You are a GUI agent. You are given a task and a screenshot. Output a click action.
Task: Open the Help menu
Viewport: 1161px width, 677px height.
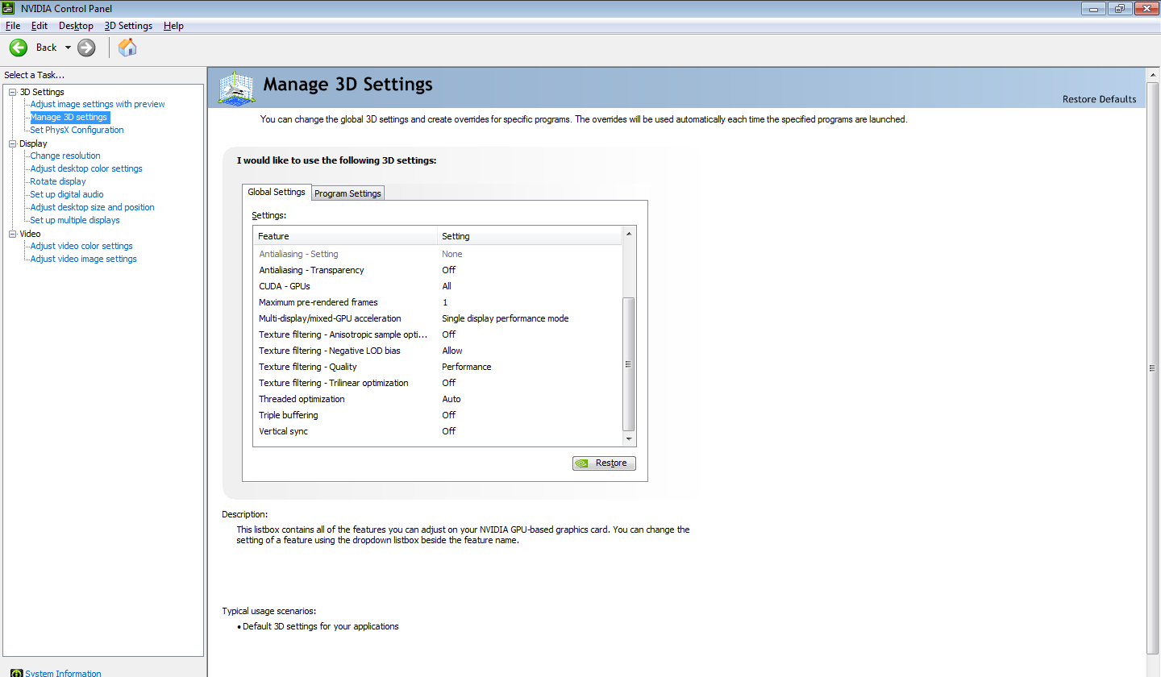click(x=173, y=26)
